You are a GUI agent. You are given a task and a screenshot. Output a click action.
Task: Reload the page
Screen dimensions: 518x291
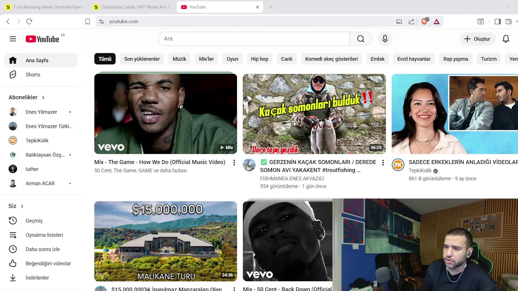[x=29, y=21]
